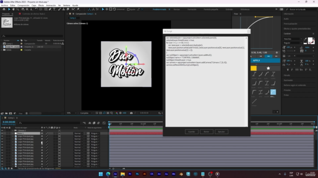Open the Regular font style dropdown
The width and height of the screenshot is (318, 178).
pos(293,43)
